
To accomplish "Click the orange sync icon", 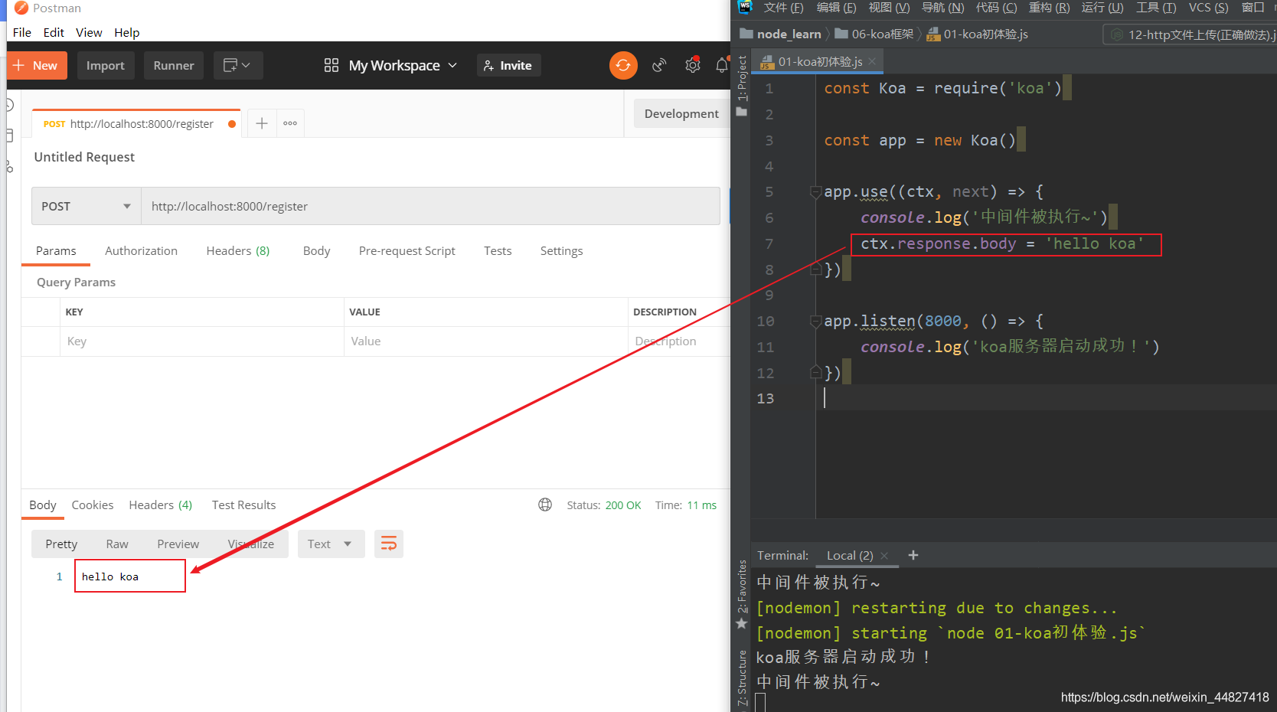I will coord(623,66).
